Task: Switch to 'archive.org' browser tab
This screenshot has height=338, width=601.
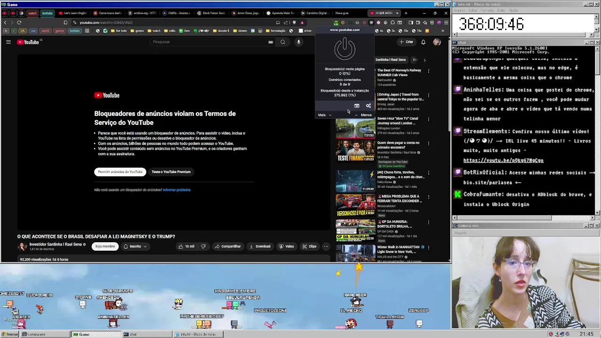Action: click(142, 13)
